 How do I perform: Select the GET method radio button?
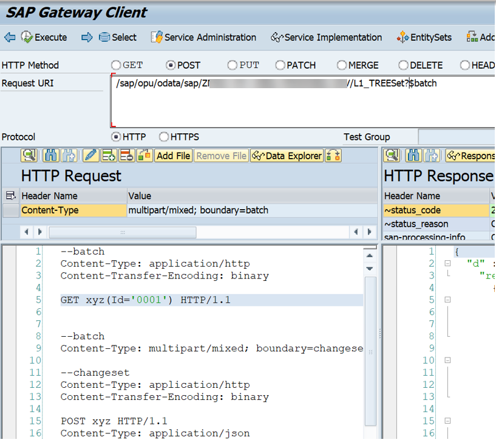click(x=116, y=65)
